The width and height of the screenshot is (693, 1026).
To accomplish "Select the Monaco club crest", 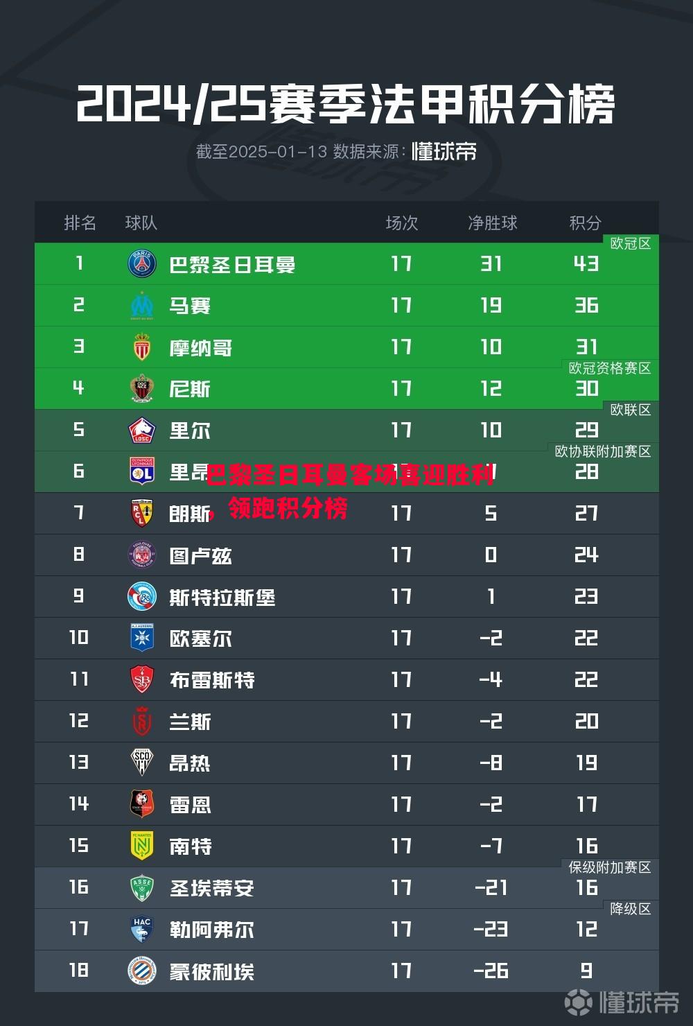I will click(x=142, y=347).
